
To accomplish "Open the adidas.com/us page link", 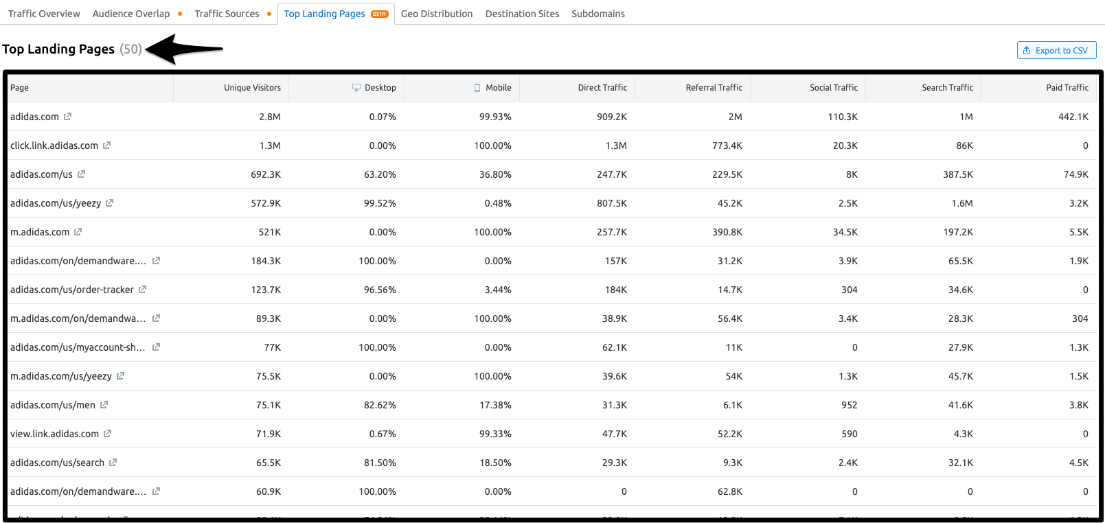I will pos(41,174).
